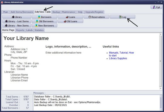Click the 'Librarian Name' text
The height and width of the screenshot is (112, 164).
(x=19, y=75)
